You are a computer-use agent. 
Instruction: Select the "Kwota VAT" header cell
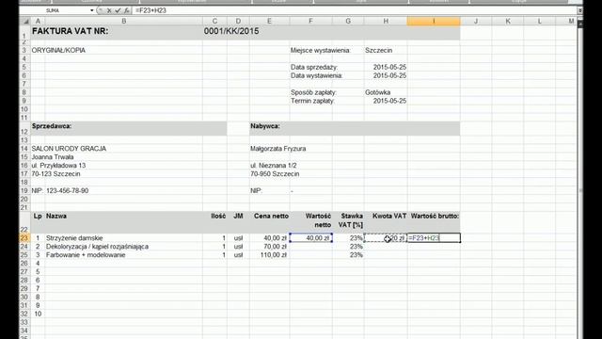coord(389,216)
